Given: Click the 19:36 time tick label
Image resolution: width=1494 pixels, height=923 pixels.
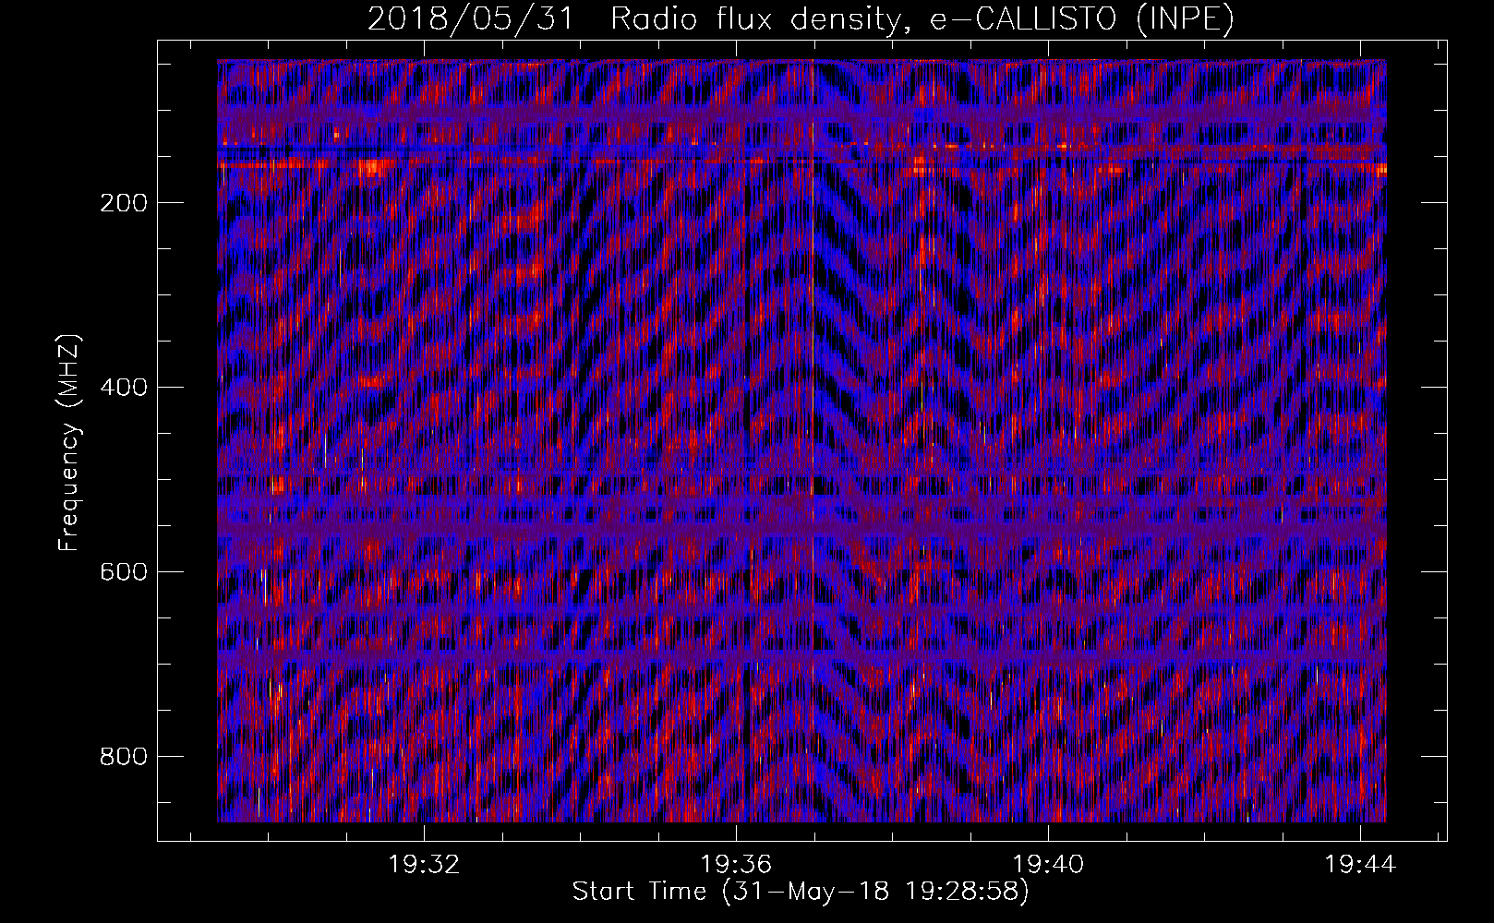Looking at the screenshot, I should tap(736, 865).
